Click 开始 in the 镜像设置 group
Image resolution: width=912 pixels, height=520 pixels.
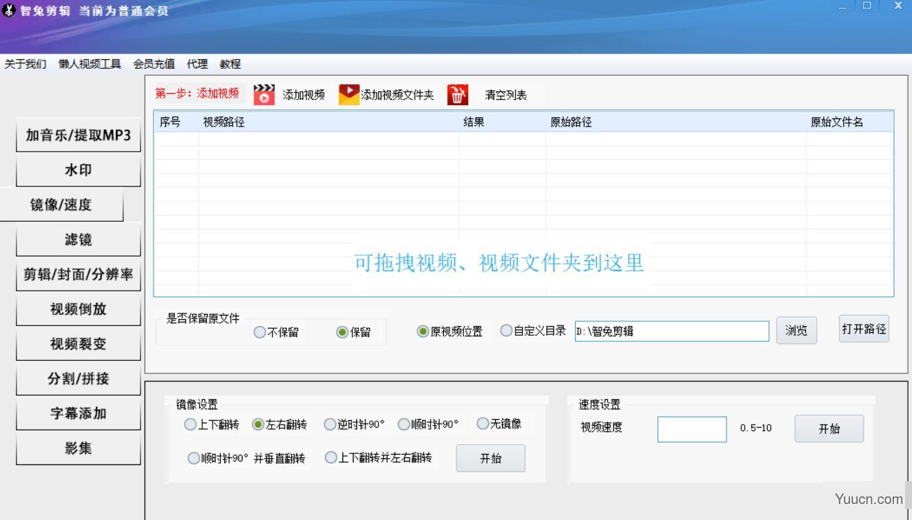pos(490,458)
